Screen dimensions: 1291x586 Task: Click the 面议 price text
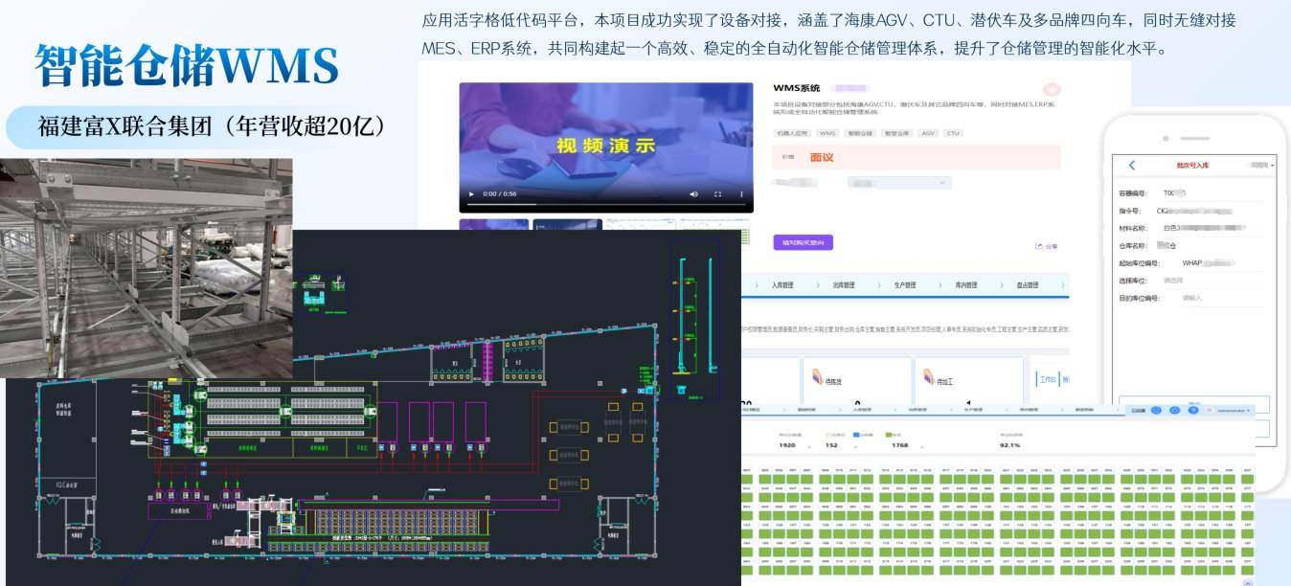tap(822, 157)
